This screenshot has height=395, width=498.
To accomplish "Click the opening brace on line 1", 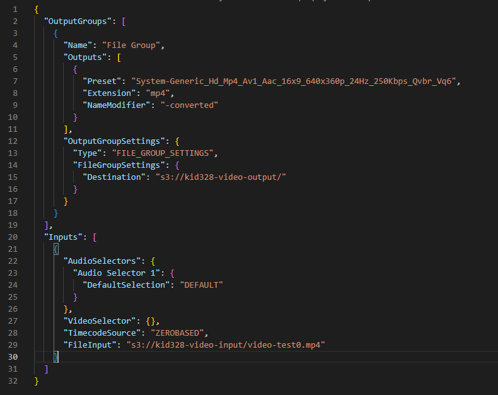I will point(37,9).
